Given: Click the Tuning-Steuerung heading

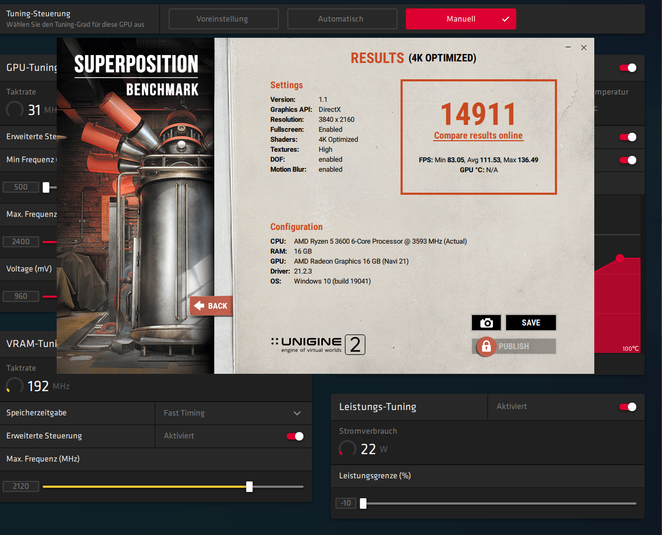Looking at the screenshot, I should pos(38,14).
